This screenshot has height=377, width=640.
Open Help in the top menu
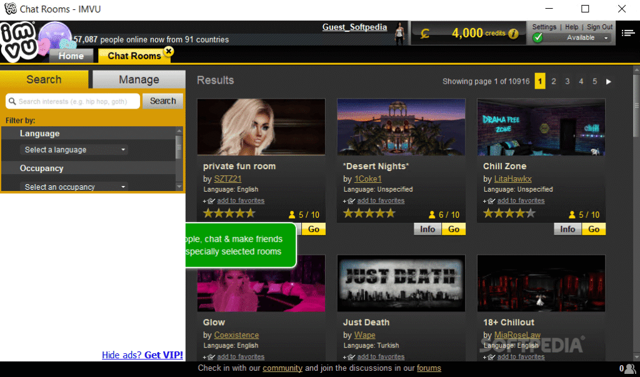click(x=571, y=27)
